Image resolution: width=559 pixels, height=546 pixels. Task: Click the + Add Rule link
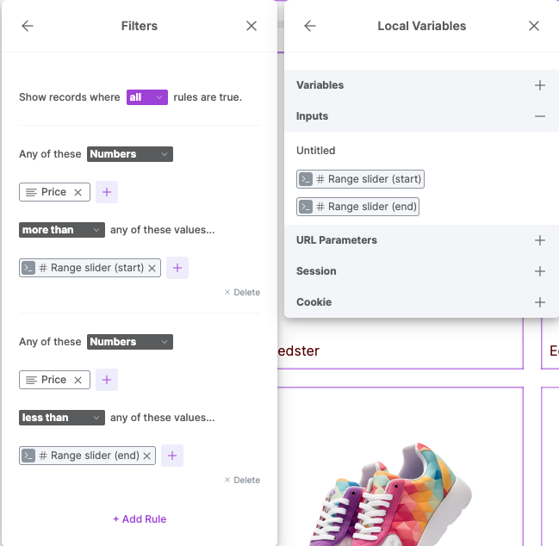tap(140, 519)
